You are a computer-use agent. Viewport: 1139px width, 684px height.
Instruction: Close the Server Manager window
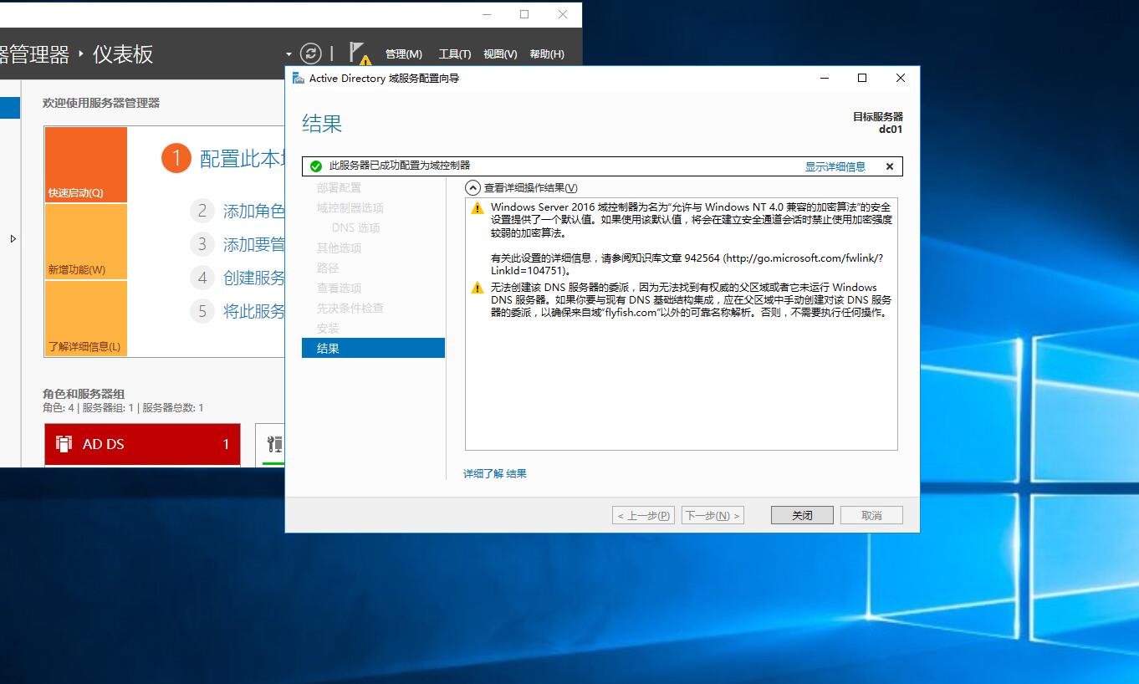pos(563,14)
